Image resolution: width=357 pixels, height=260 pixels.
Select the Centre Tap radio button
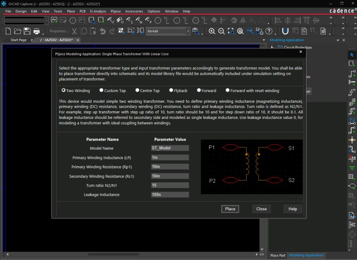coord(137,90)
